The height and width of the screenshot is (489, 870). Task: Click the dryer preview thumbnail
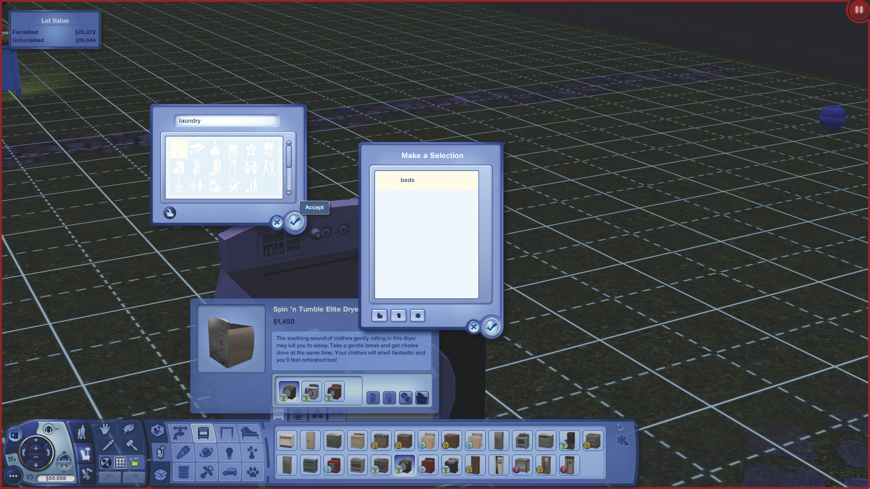(231, 339)
